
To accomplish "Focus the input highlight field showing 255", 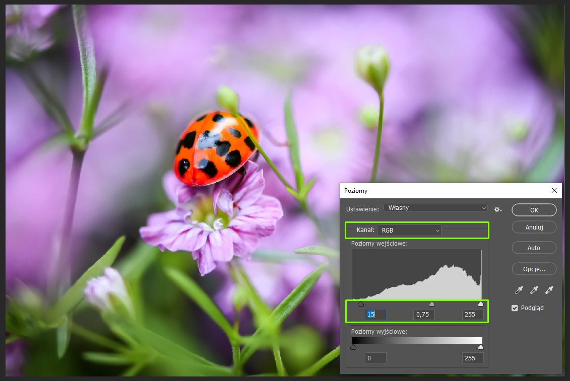I will click(473, 315).
